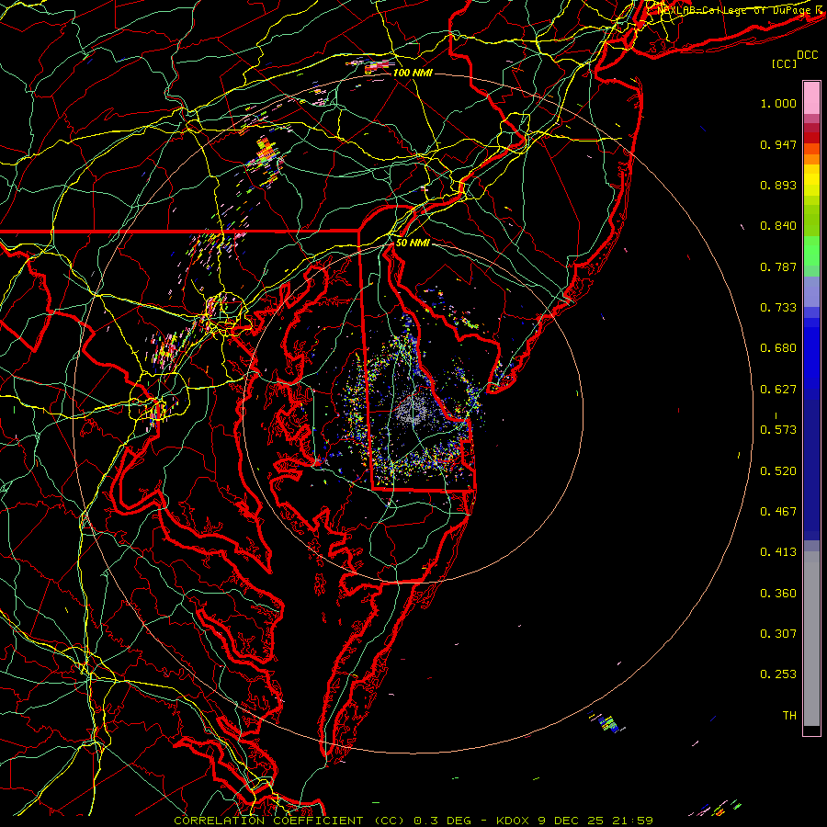Viewport: 827px width, 827px height.
Task: Click the DCC product label above the color bar
Action: (807, 55)
